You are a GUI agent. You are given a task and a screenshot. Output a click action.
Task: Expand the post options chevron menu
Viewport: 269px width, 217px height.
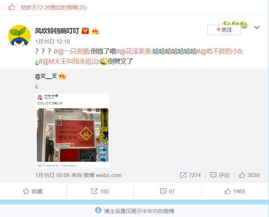pos(257,27)
